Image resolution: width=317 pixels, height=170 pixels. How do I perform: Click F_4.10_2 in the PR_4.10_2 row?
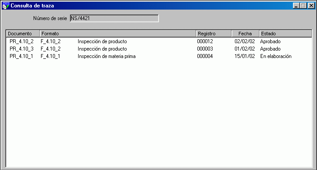point(51,41)
